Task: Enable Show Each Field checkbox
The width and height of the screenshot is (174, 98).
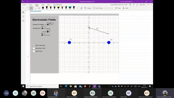Action: coord(34,48)
